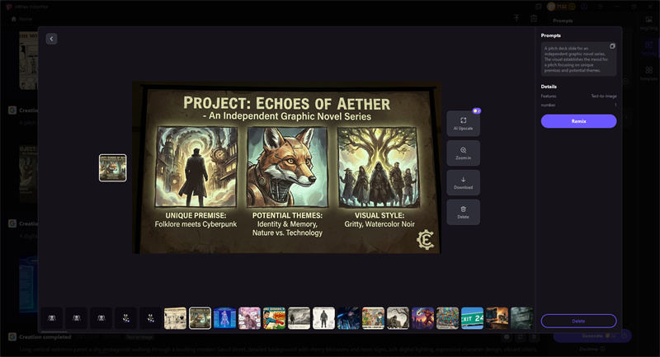The height and width of the screenshot is (357, 660).
Task: Open the colorful cartoon characters thumbnail
Action: click(x=374, y=318)
